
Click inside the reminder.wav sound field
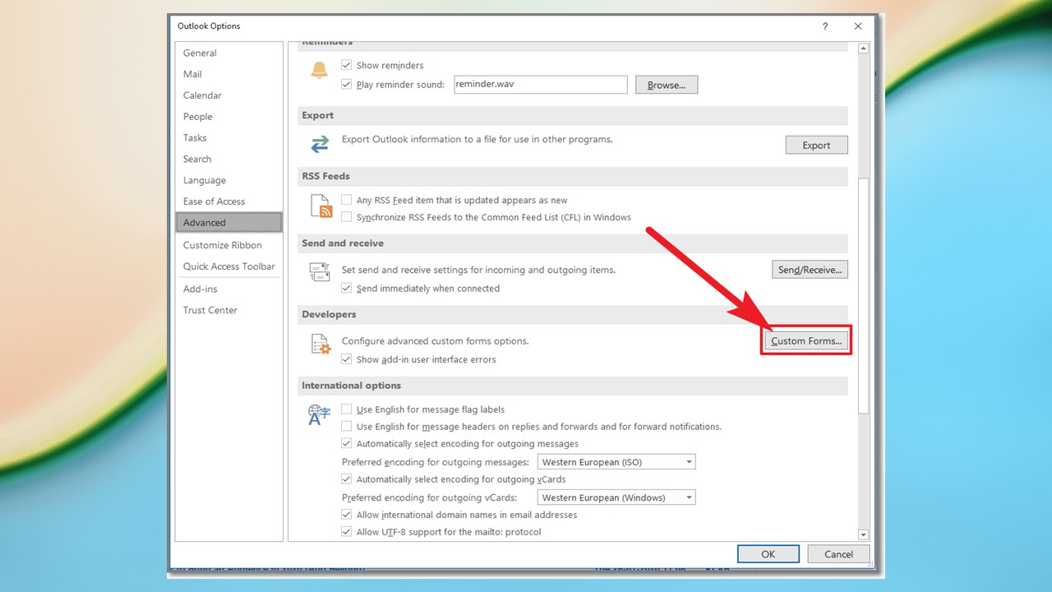click(x=540, y=84)
